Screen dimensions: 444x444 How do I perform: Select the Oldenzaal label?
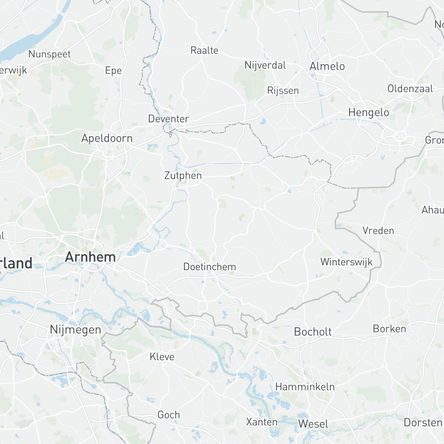tap(410, 89)
